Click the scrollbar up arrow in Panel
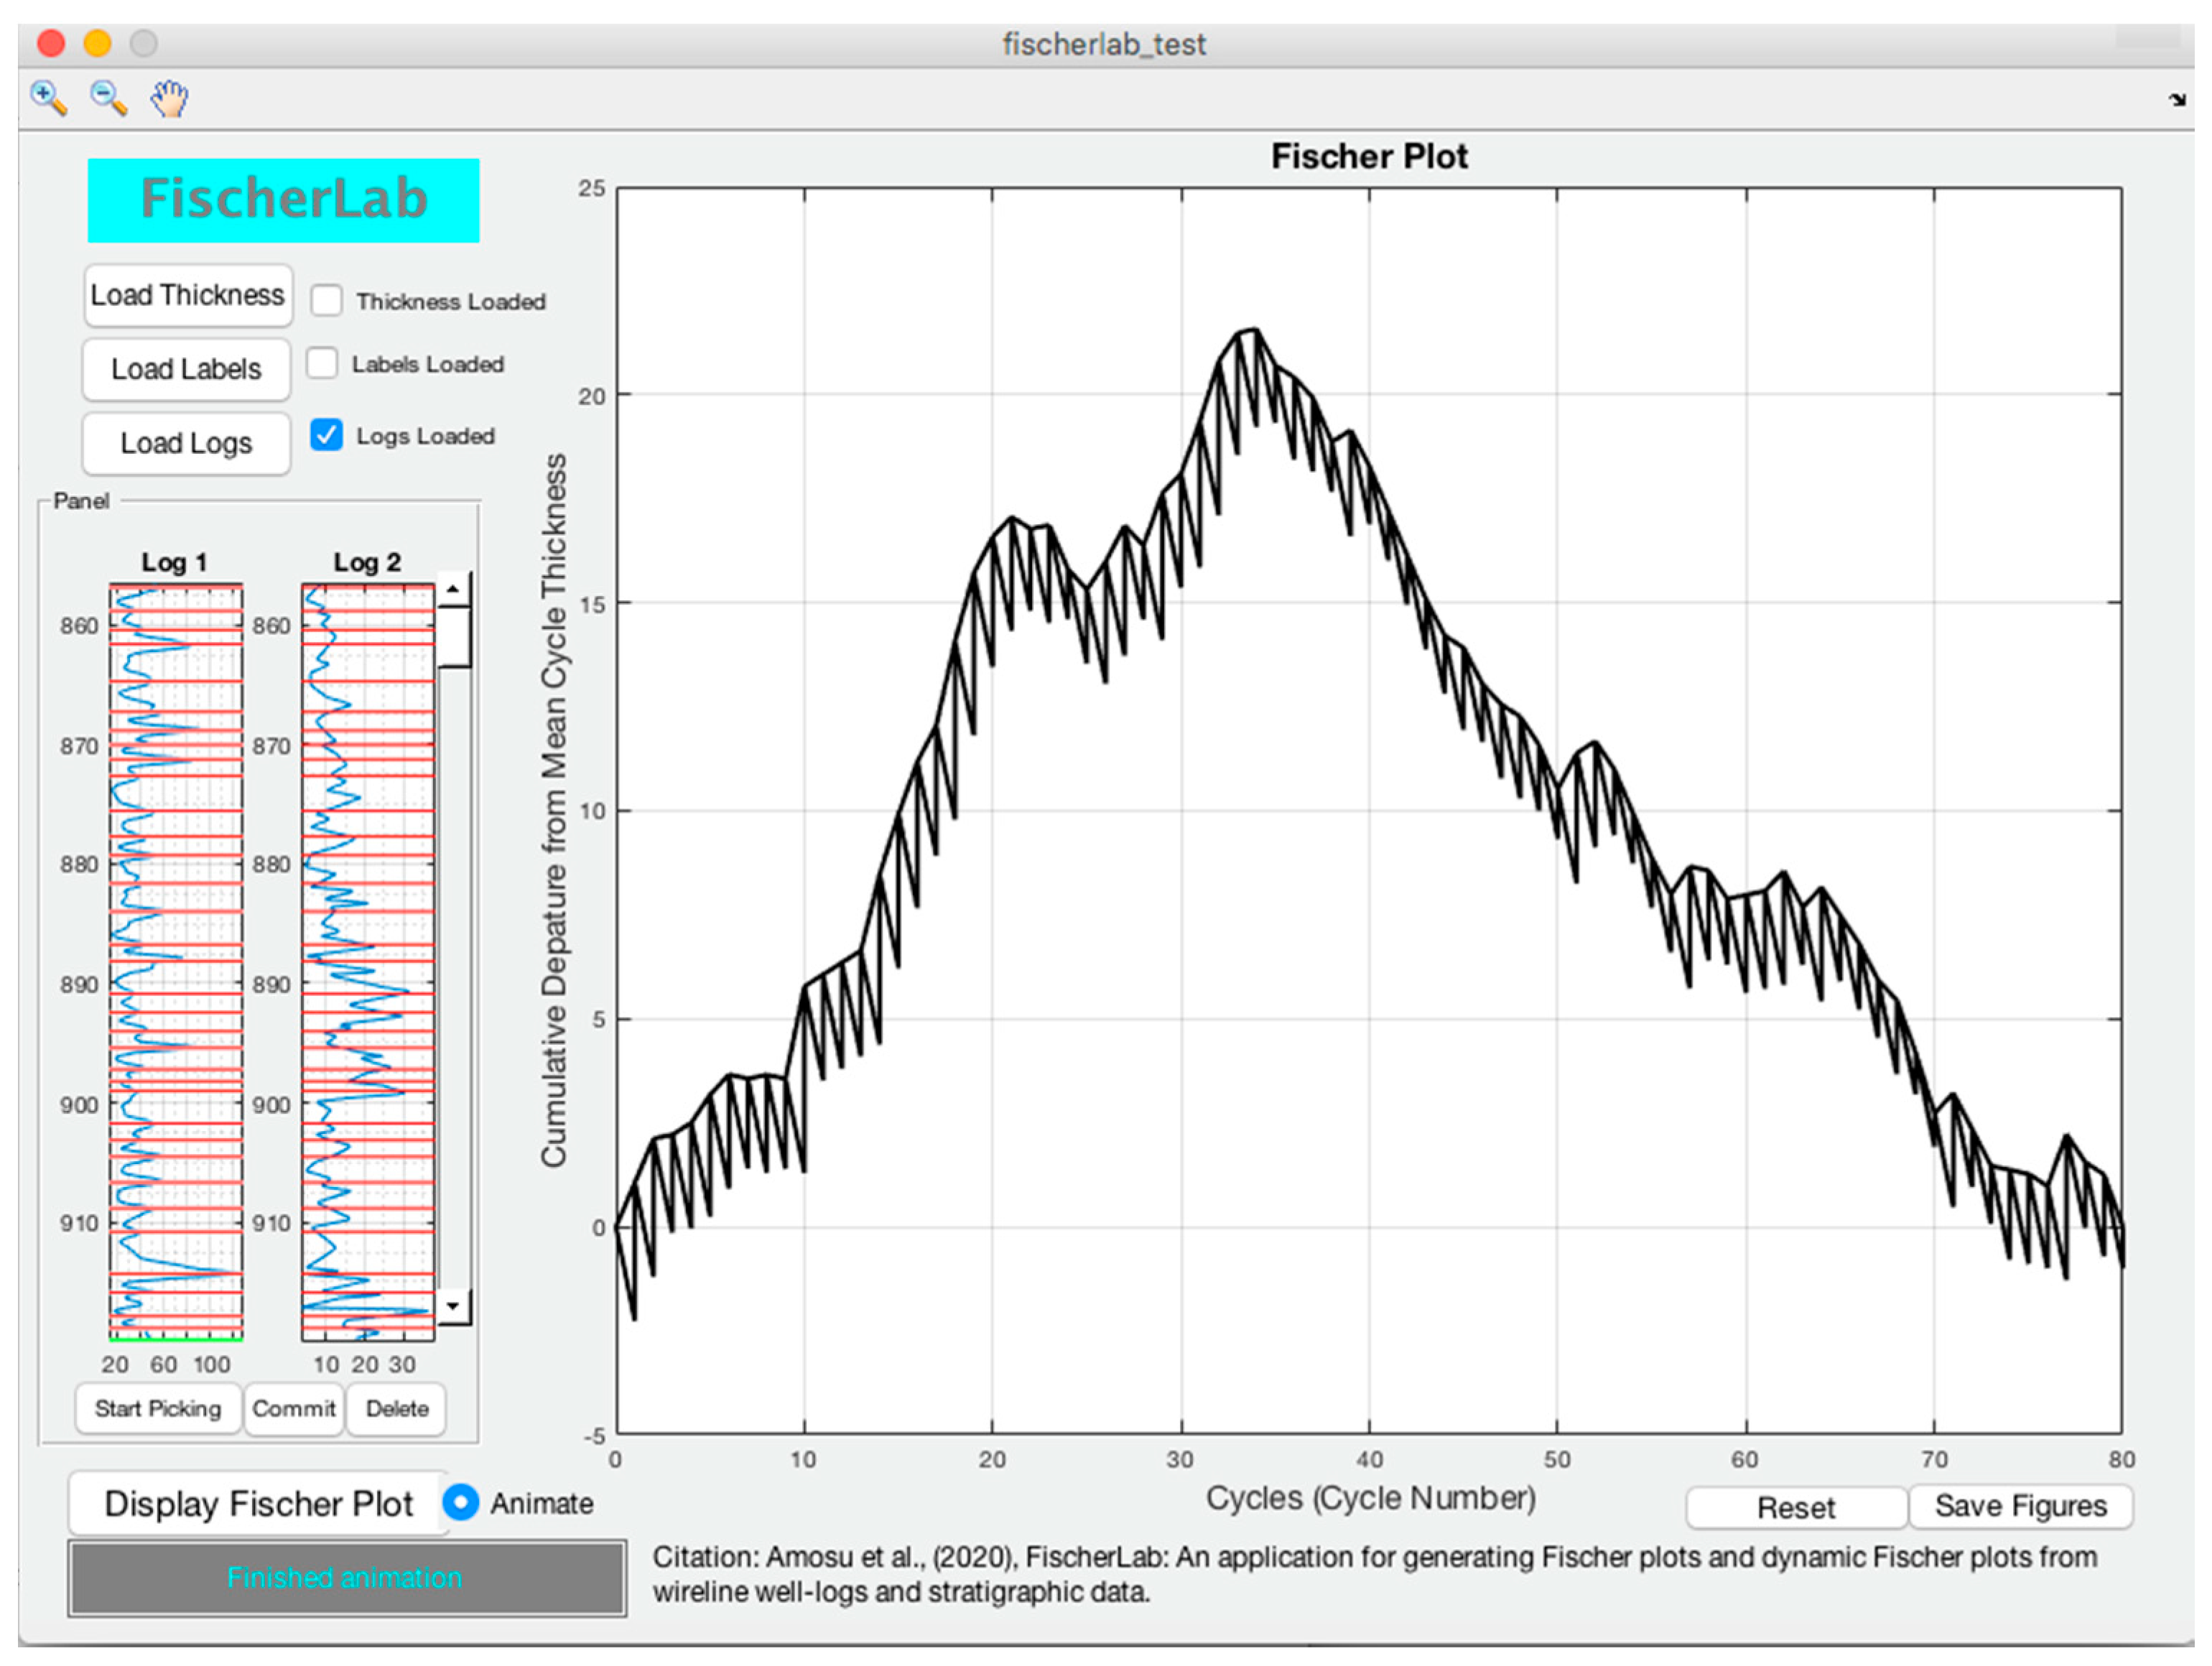Image resolution: width=2212 pixels, height=1666 pixels. point(454,589)
